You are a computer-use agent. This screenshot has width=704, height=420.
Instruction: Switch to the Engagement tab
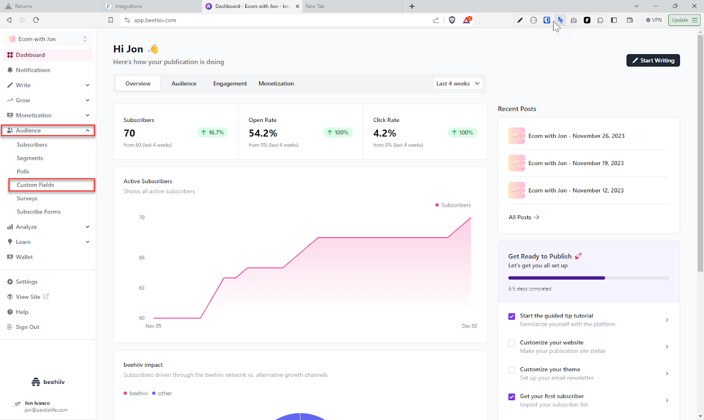230,84
